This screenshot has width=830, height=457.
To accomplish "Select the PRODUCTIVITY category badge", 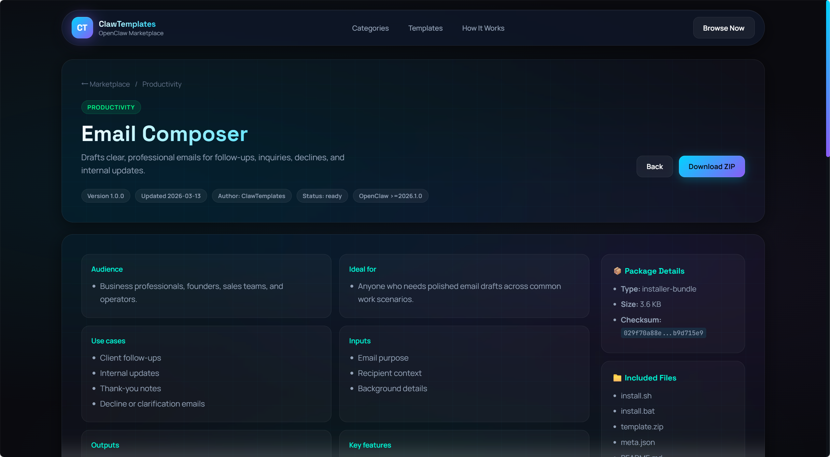I will point(111,107).
